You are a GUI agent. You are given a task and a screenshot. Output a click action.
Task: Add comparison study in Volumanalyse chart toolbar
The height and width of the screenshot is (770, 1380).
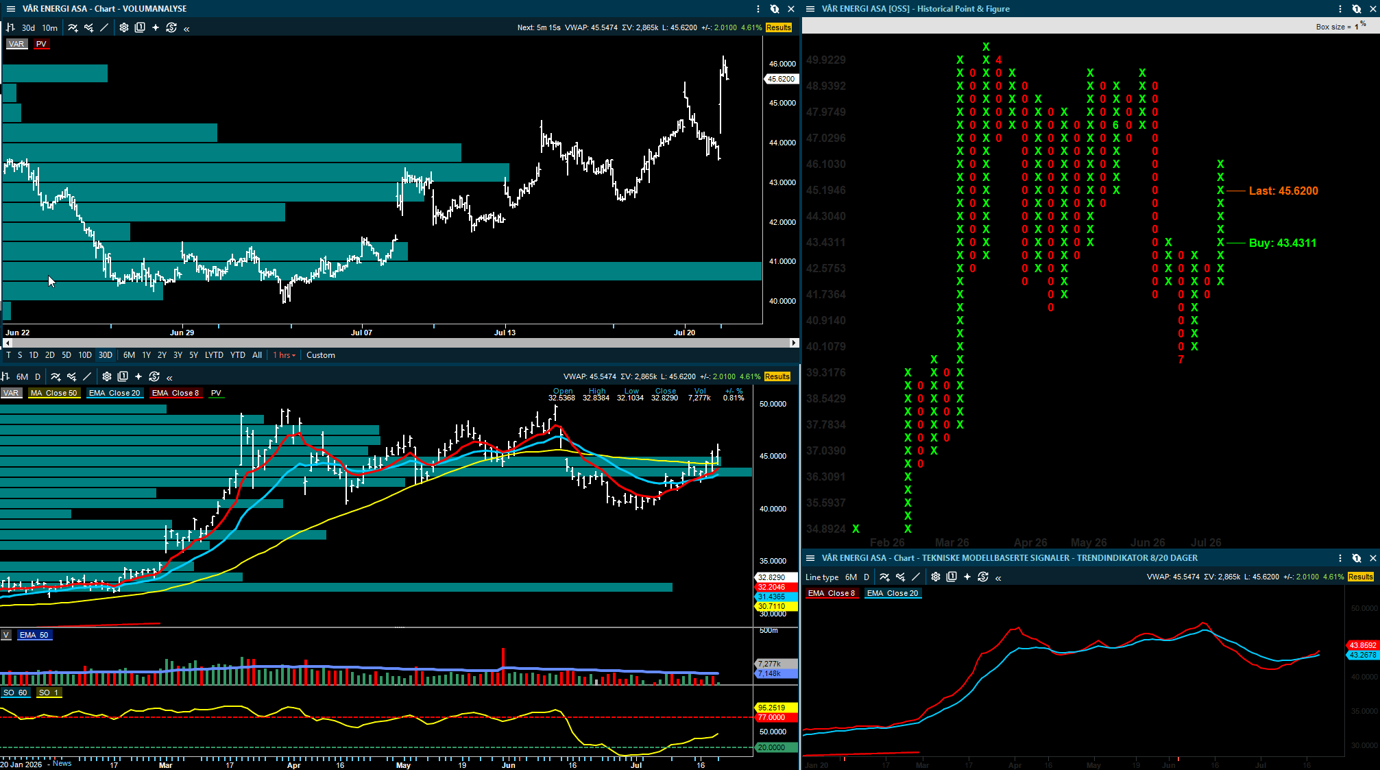[x=88, y=27]
